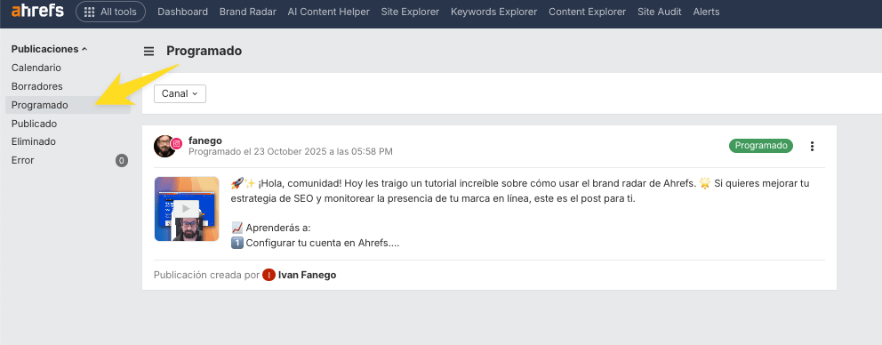Open Alerts

click(x=706, y=12)
